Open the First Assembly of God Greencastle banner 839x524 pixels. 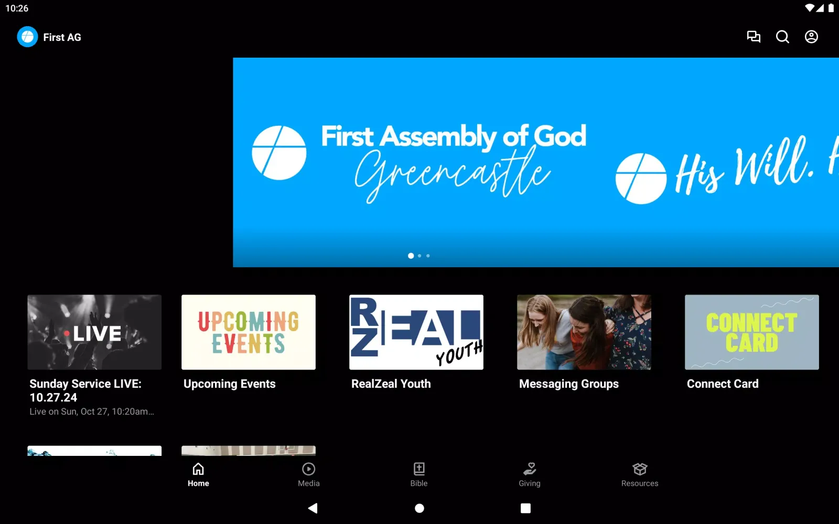pyautogui.click(x=418, y=162)
